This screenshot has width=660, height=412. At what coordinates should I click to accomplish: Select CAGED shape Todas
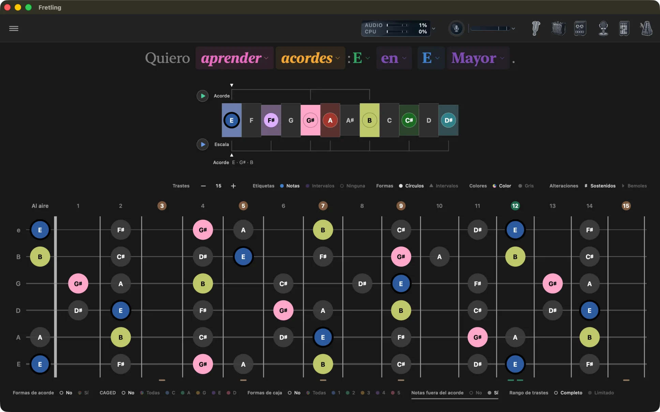point(150,393)
